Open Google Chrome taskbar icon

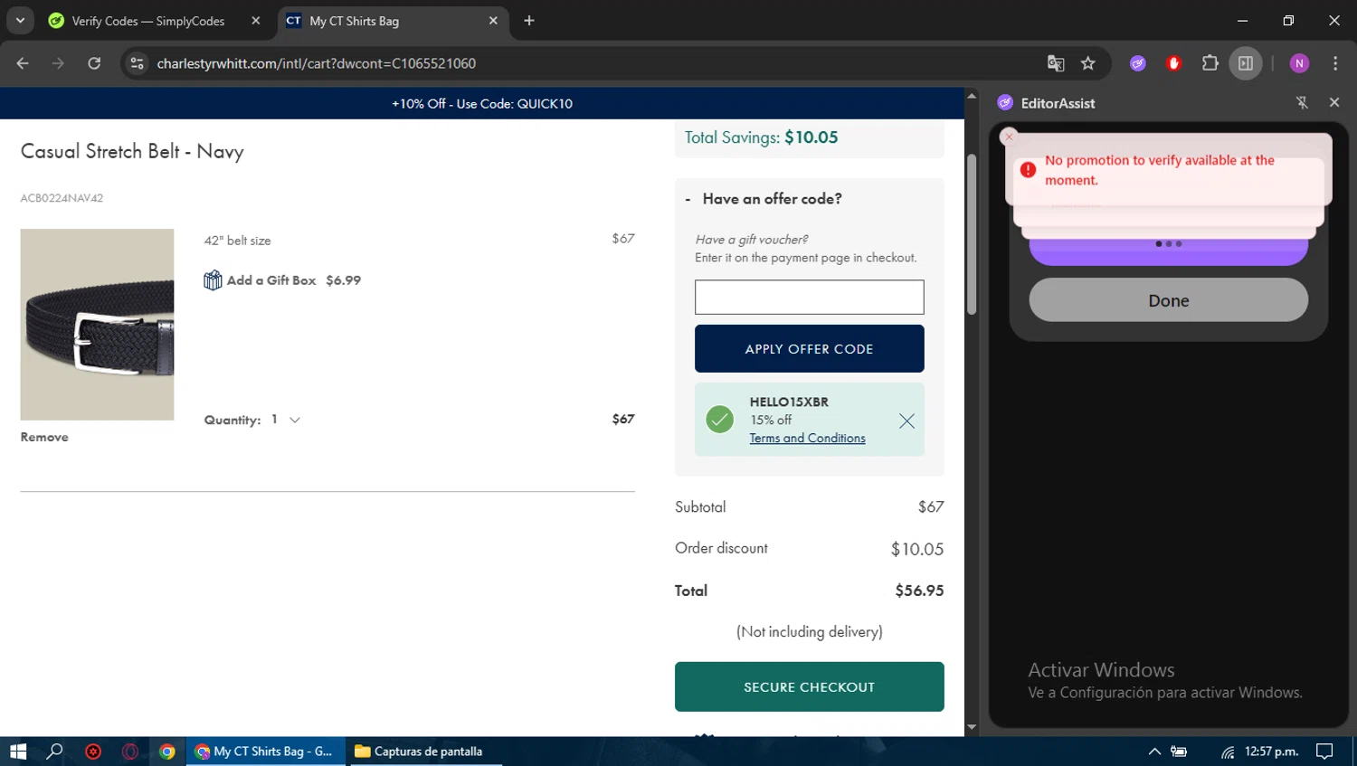[167, 752]
